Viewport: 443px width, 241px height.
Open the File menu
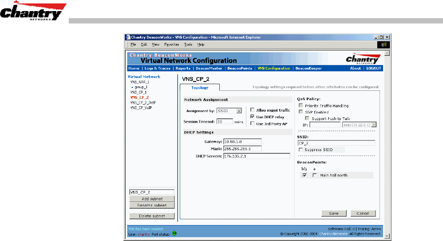[133, 45]
